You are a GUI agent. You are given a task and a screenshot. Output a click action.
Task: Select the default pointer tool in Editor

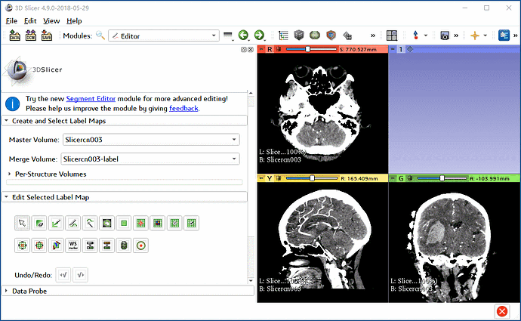22,223
